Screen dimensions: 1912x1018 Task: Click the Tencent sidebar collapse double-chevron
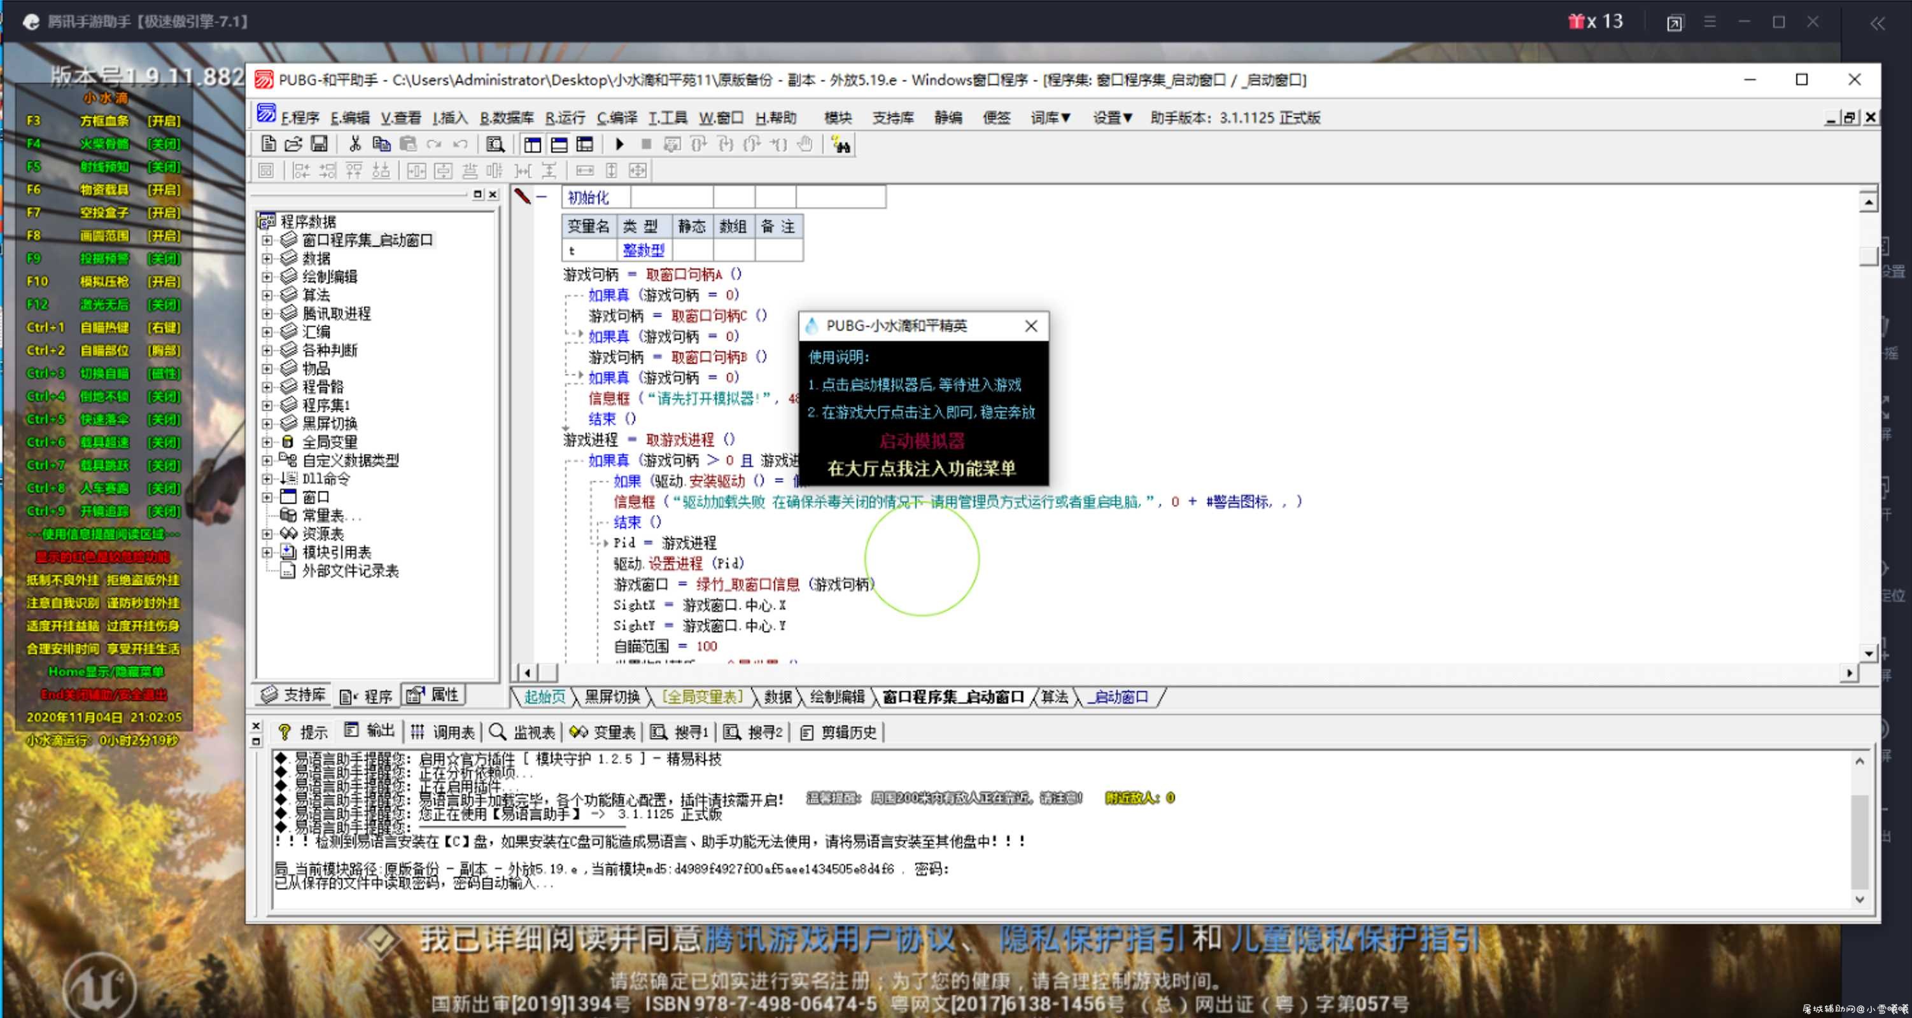(1877, 23)
